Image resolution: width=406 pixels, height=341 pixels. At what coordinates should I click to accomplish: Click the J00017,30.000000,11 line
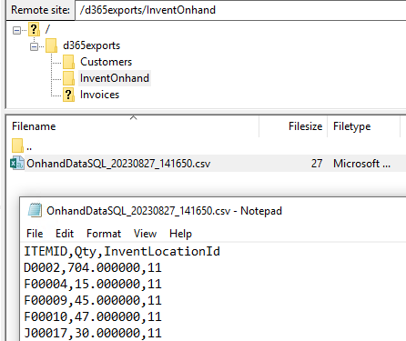[x=93, y=334]
